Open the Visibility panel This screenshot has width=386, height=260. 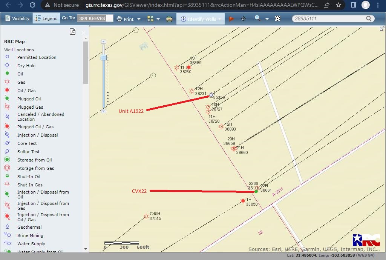pos(17,18)
